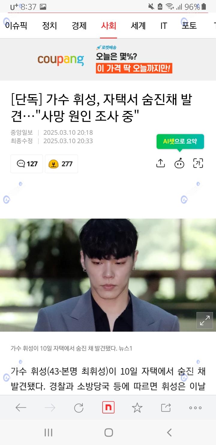Open the 127 comments button
This screenshot has height=445, width=216.
(27, 164)
